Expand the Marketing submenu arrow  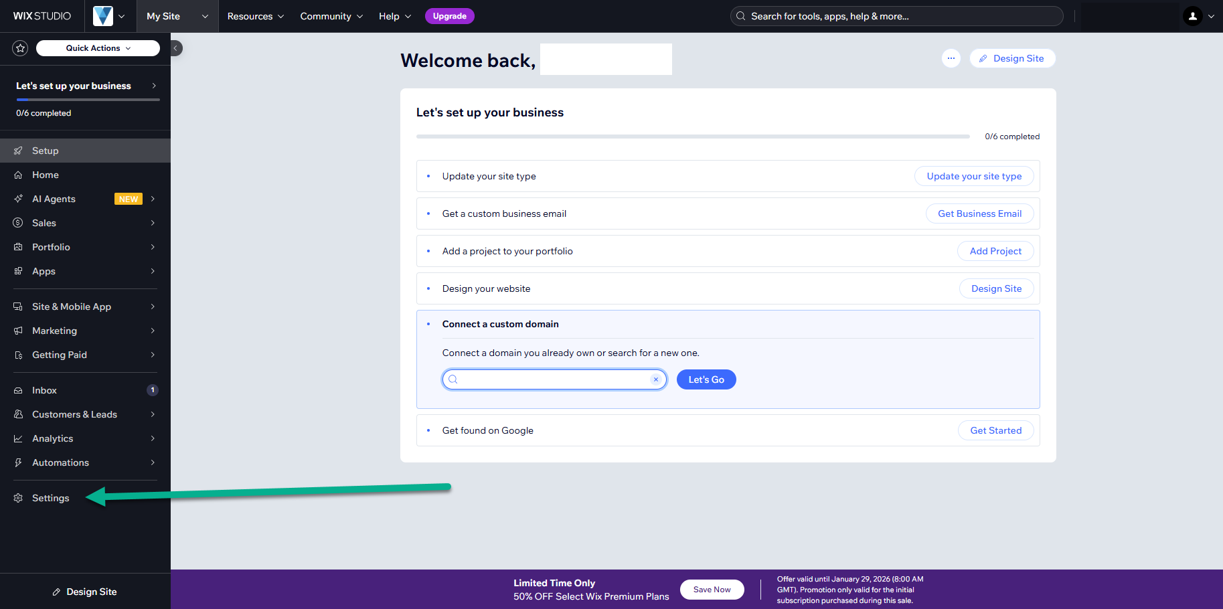tap(153, 331)
